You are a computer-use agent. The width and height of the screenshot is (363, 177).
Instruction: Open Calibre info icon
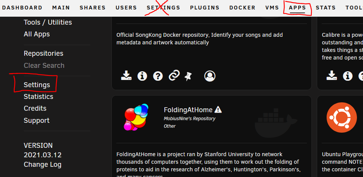[x=347, y=76]
